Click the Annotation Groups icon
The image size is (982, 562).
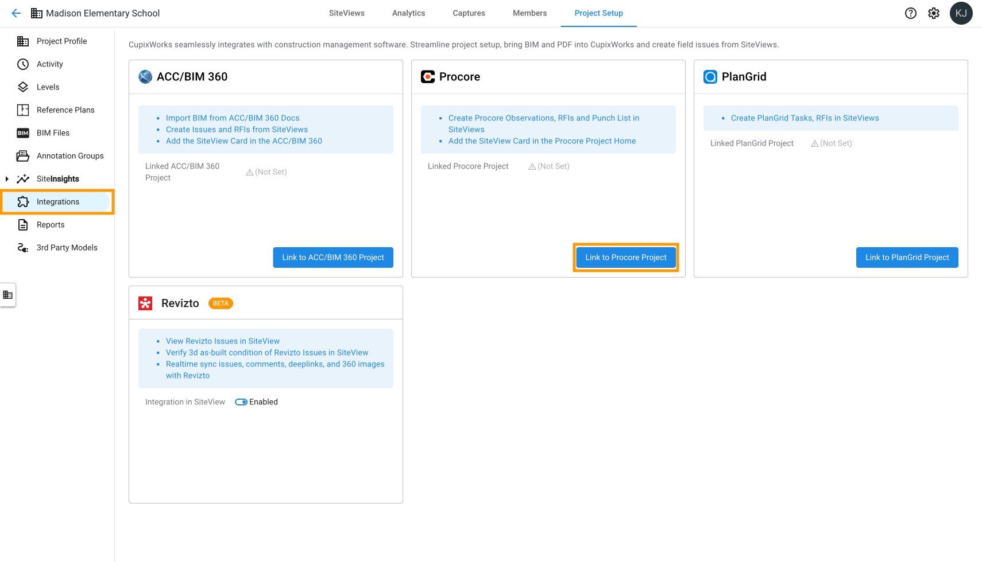click(x=23, y=156)
